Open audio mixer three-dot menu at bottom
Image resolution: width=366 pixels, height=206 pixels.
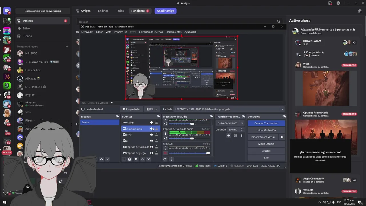(x=172, y=159)
